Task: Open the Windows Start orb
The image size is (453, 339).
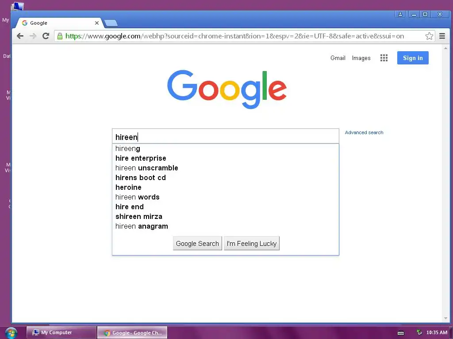Action: (11, 333)
